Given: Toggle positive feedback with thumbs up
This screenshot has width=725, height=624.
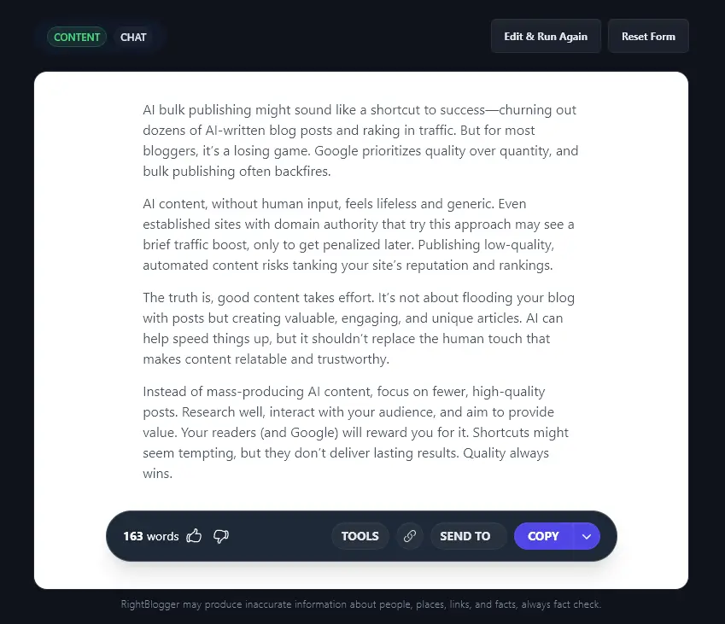Looking at the screenshot, I should (x=194, y=535).
